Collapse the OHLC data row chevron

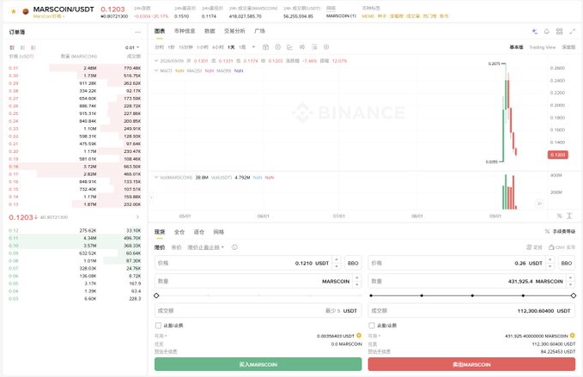156,61
